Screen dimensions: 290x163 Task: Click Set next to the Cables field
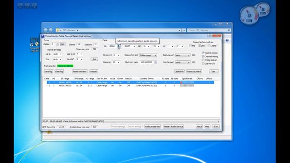63,44
